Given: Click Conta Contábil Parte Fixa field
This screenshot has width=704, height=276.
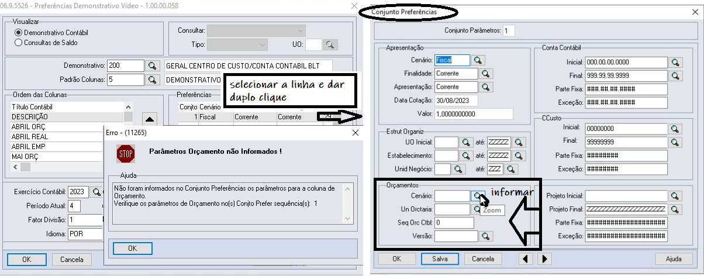Looking at the screenshot, I should pos(626,89).
